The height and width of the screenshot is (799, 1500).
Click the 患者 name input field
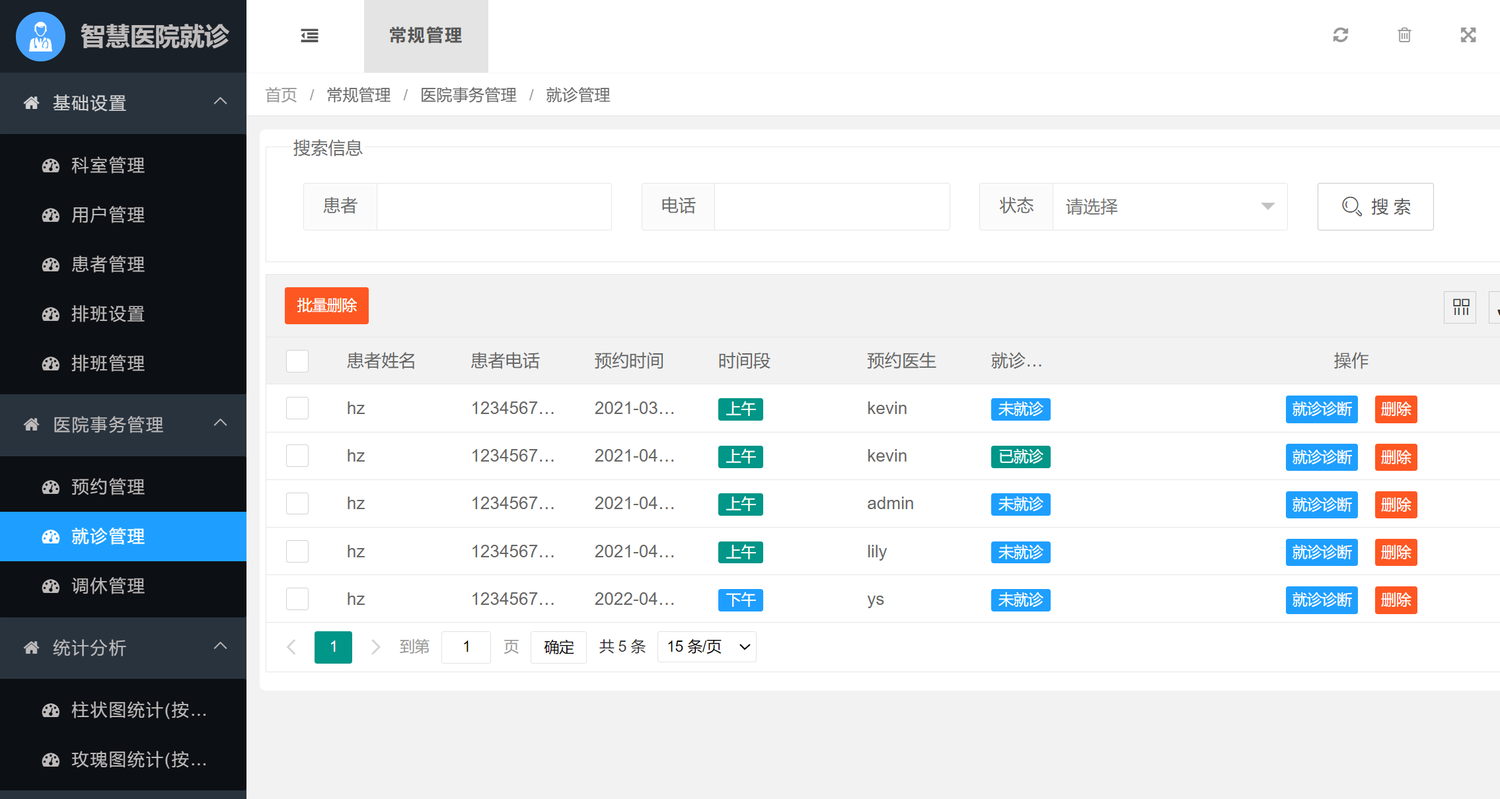click(494, 207)
